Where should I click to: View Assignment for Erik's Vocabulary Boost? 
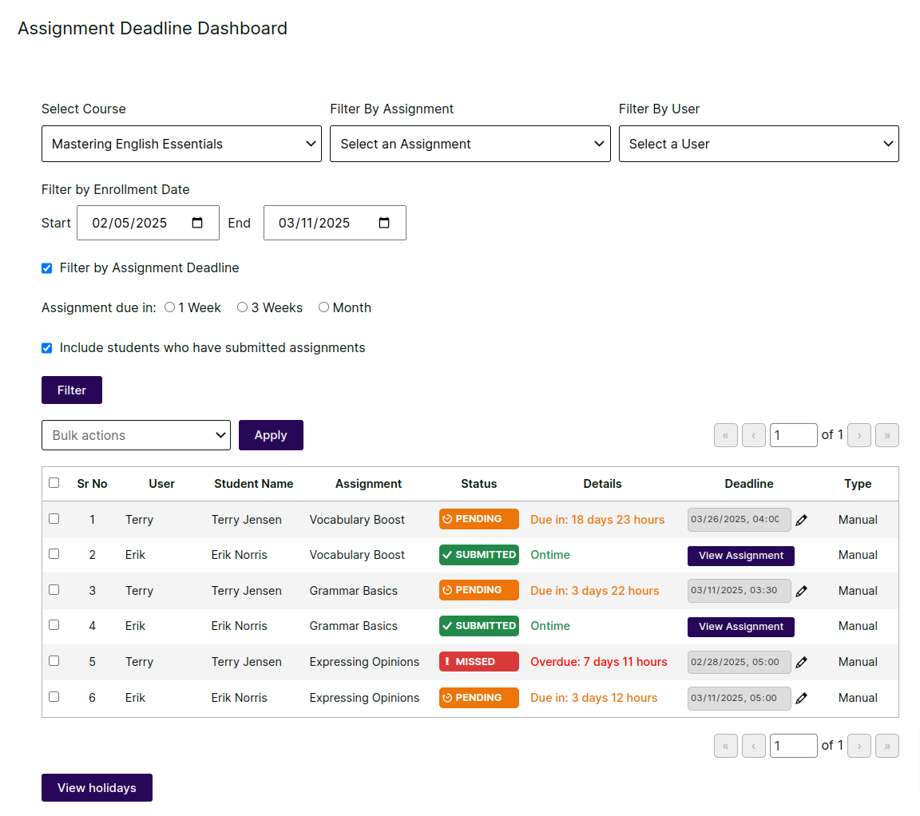click(740, 556)
